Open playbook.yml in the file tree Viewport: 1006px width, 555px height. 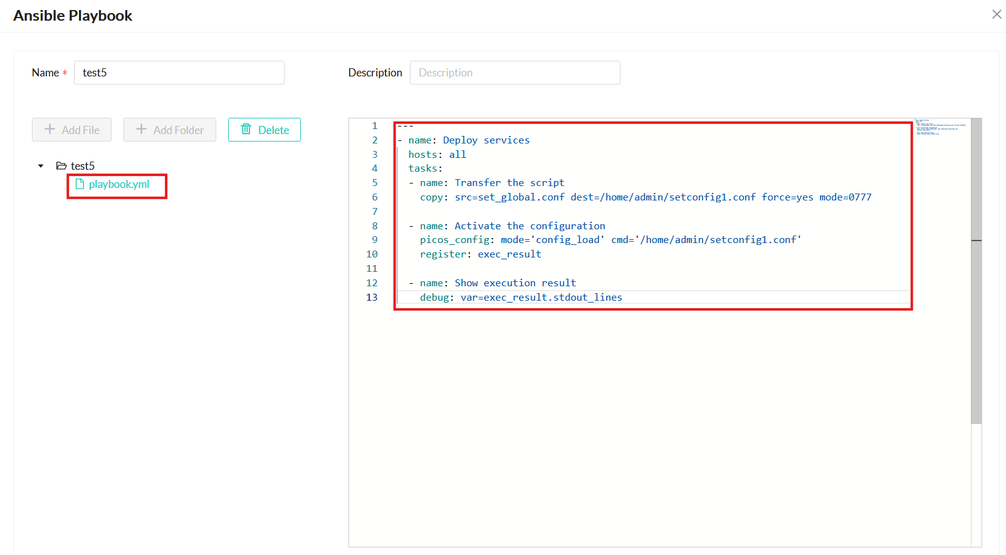coord(118,184)
